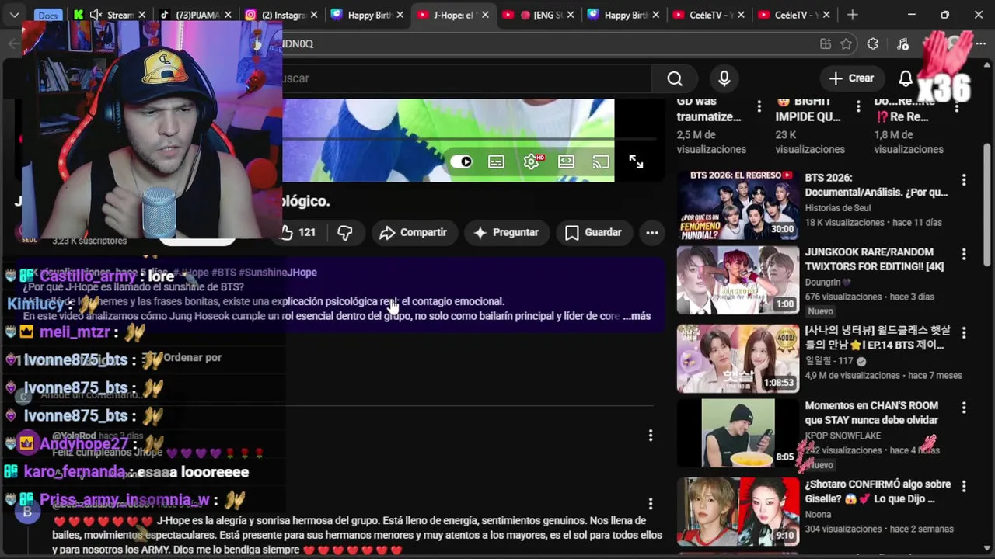This screenshot has width=995, height=559.
Task: Switch to theater mode in the player
Action: pyautogui.click(x=566, y=161)
